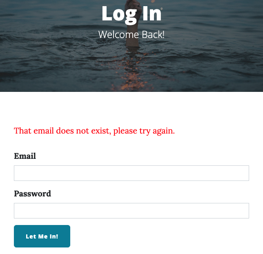Click the Email field label
The height and width of the screenshot is (254, 263).
25,156
